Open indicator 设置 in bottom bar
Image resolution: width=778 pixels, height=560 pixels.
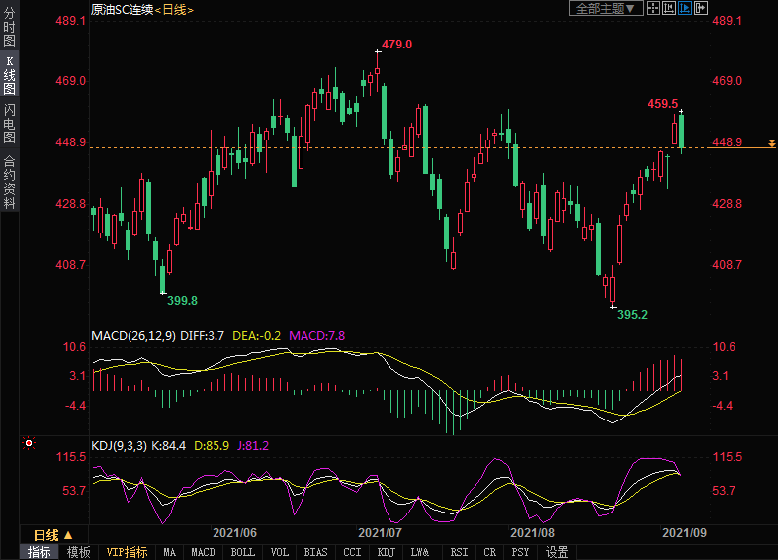pos(557,552)
